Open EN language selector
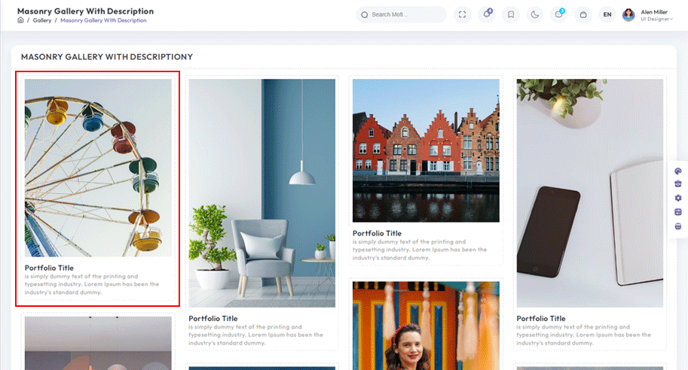688x370 pixels. (607, 14)
